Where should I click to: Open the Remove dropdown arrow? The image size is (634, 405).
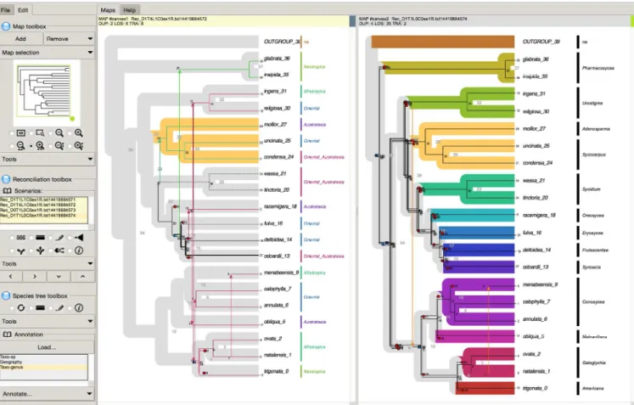[90, 39]
